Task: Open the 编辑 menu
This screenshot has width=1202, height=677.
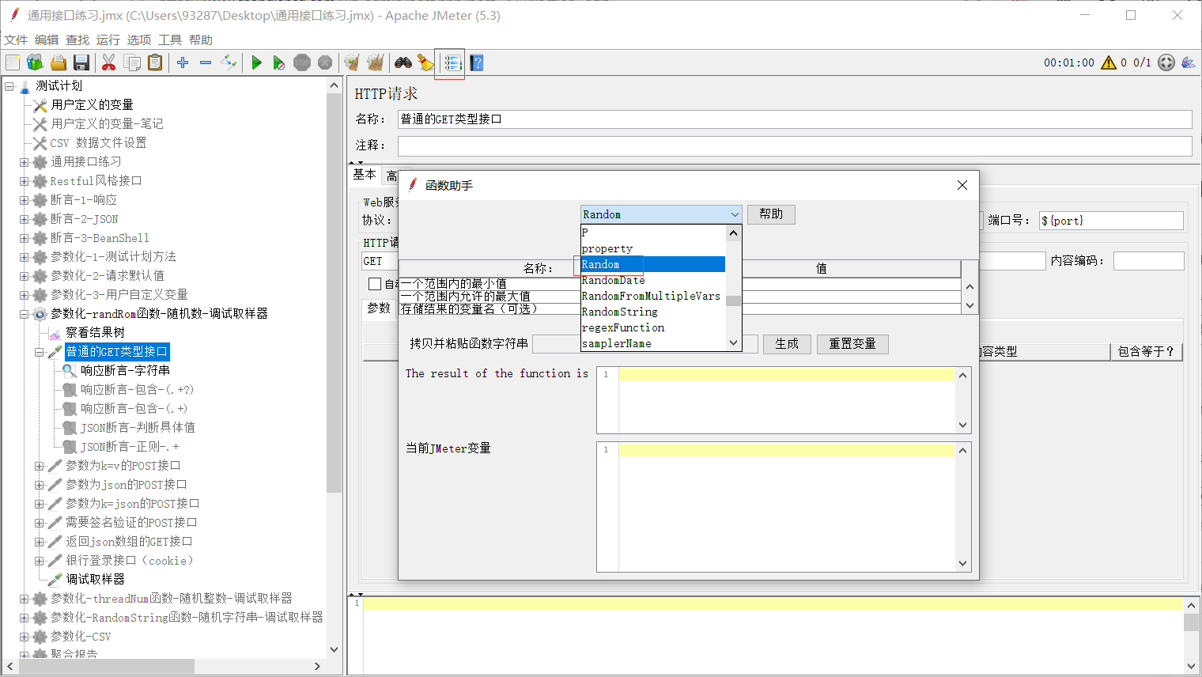Action: point(47,40)
